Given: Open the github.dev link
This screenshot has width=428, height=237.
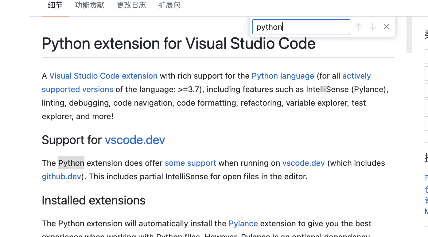Looking at the screenshot, I should pyautogui.click(x=61, y=177).
